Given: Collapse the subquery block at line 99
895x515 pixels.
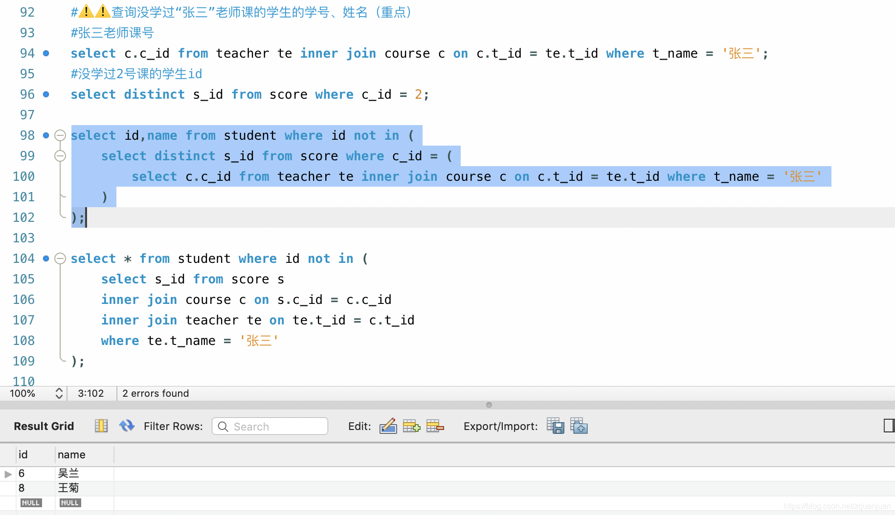Looking at the screenshot, I should pos(60,156).
